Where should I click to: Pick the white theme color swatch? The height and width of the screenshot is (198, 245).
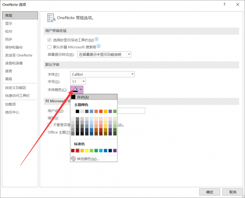[x=73, y=111]
